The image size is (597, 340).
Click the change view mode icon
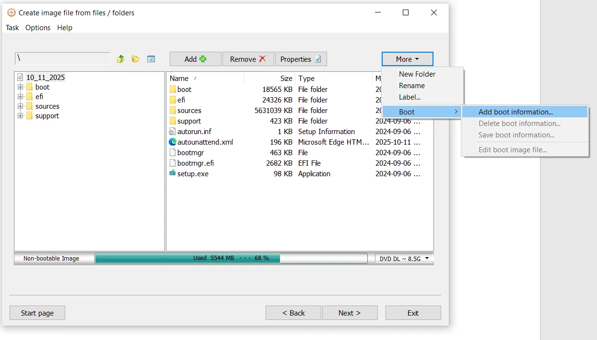click(x=151, y=59)
